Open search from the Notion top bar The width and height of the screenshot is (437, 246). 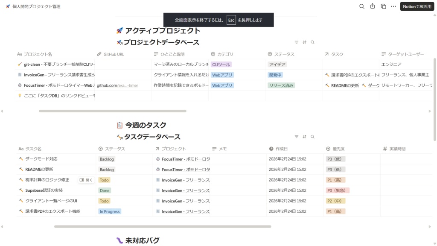(x=361, y=6)
